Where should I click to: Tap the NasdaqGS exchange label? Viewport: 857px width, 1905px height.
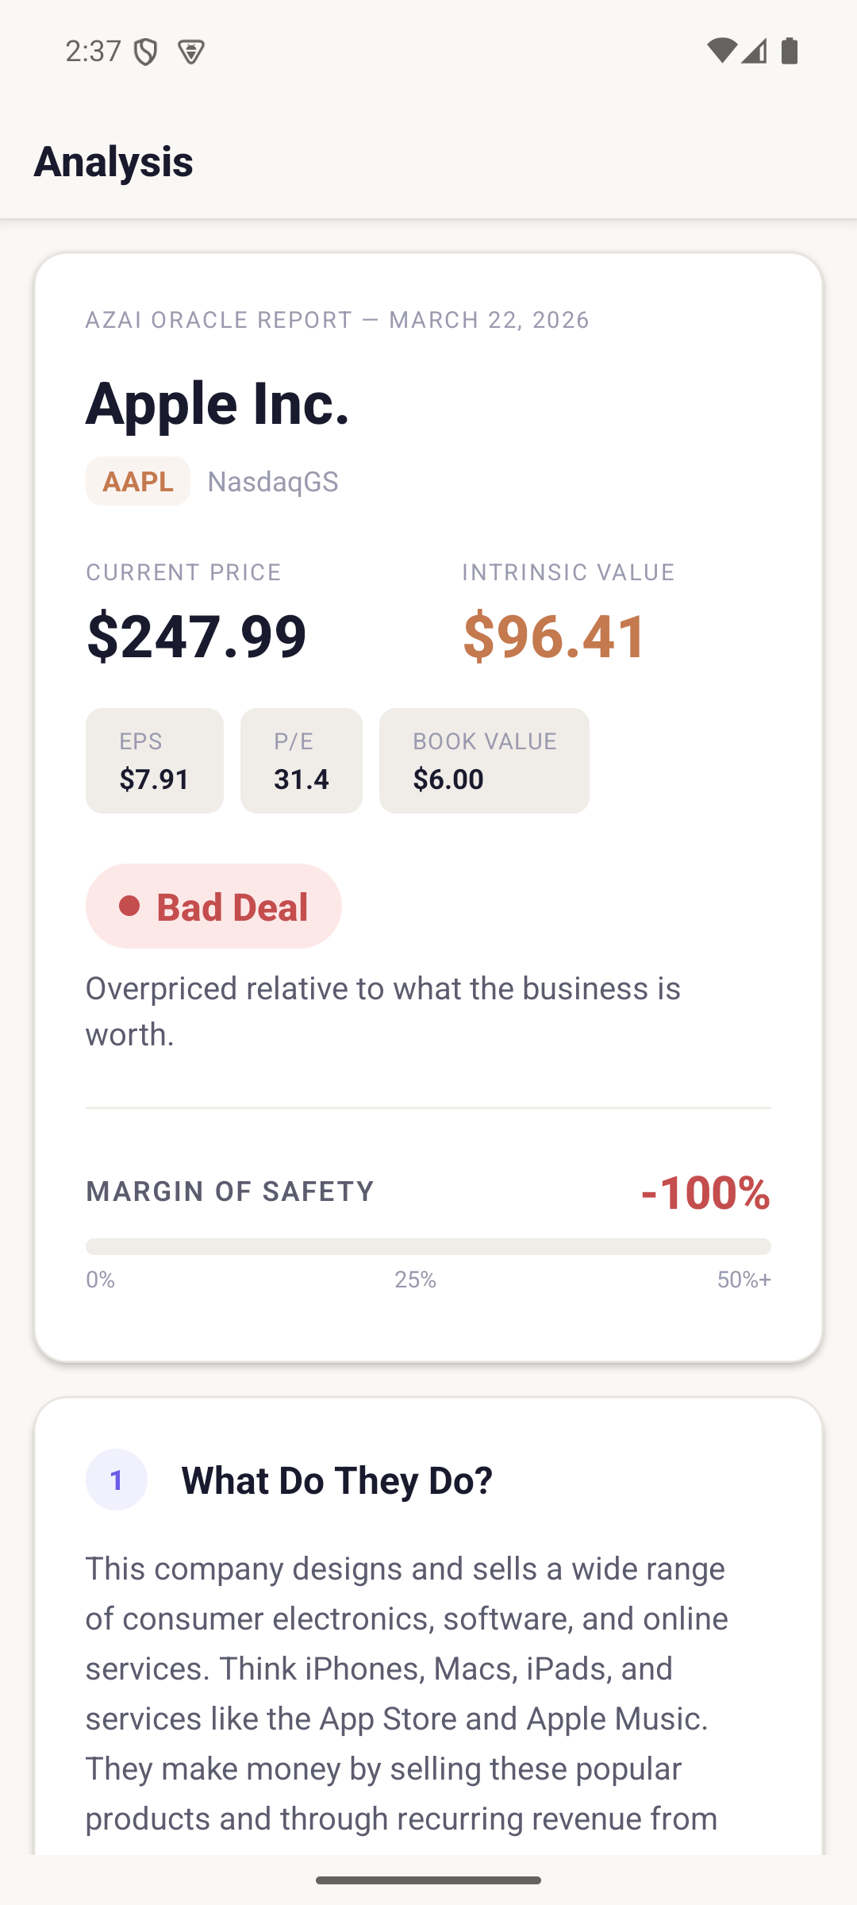pyautogui.click(x=273, y=481)
